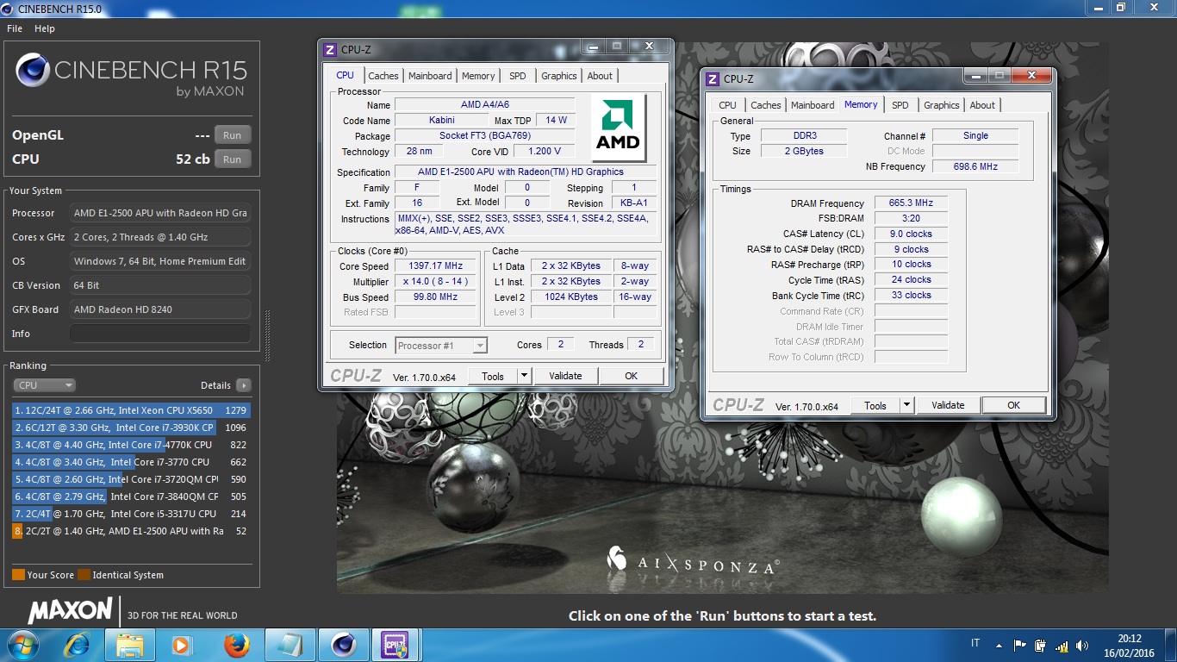Open the Help menu
1177x662 pixels.
[x=45, y=28]
